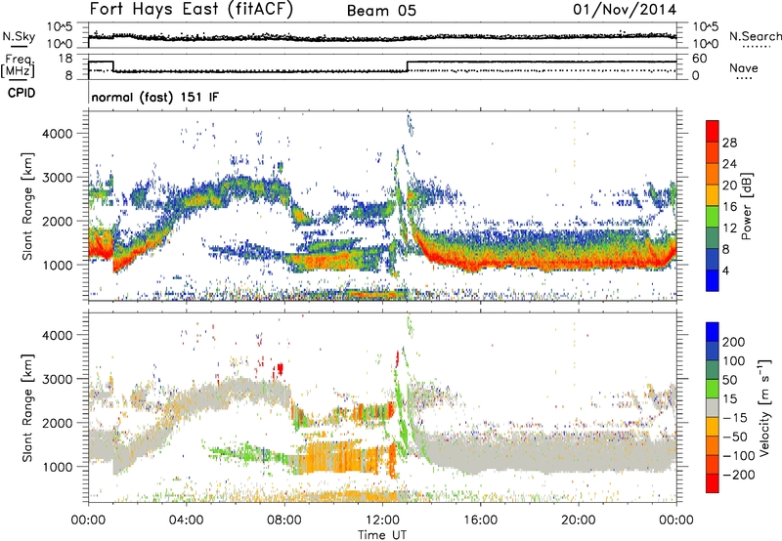Viewport: 782px width, 541px height.
Task: Select the '-15' tick on Velocity colorbar
Action: coord(735,418)
